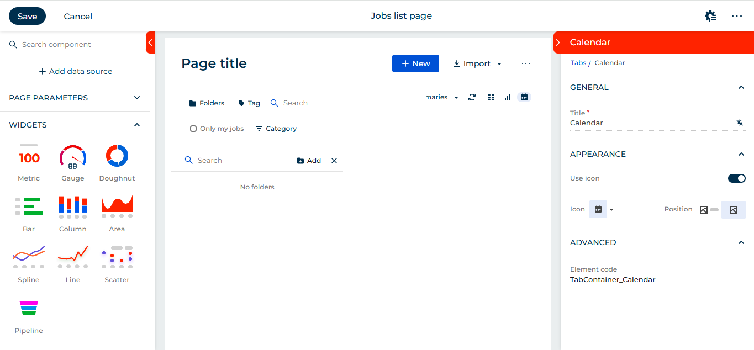
Task: Expand the PAGE PARAMETERS section
Action: tap(136, 98)
